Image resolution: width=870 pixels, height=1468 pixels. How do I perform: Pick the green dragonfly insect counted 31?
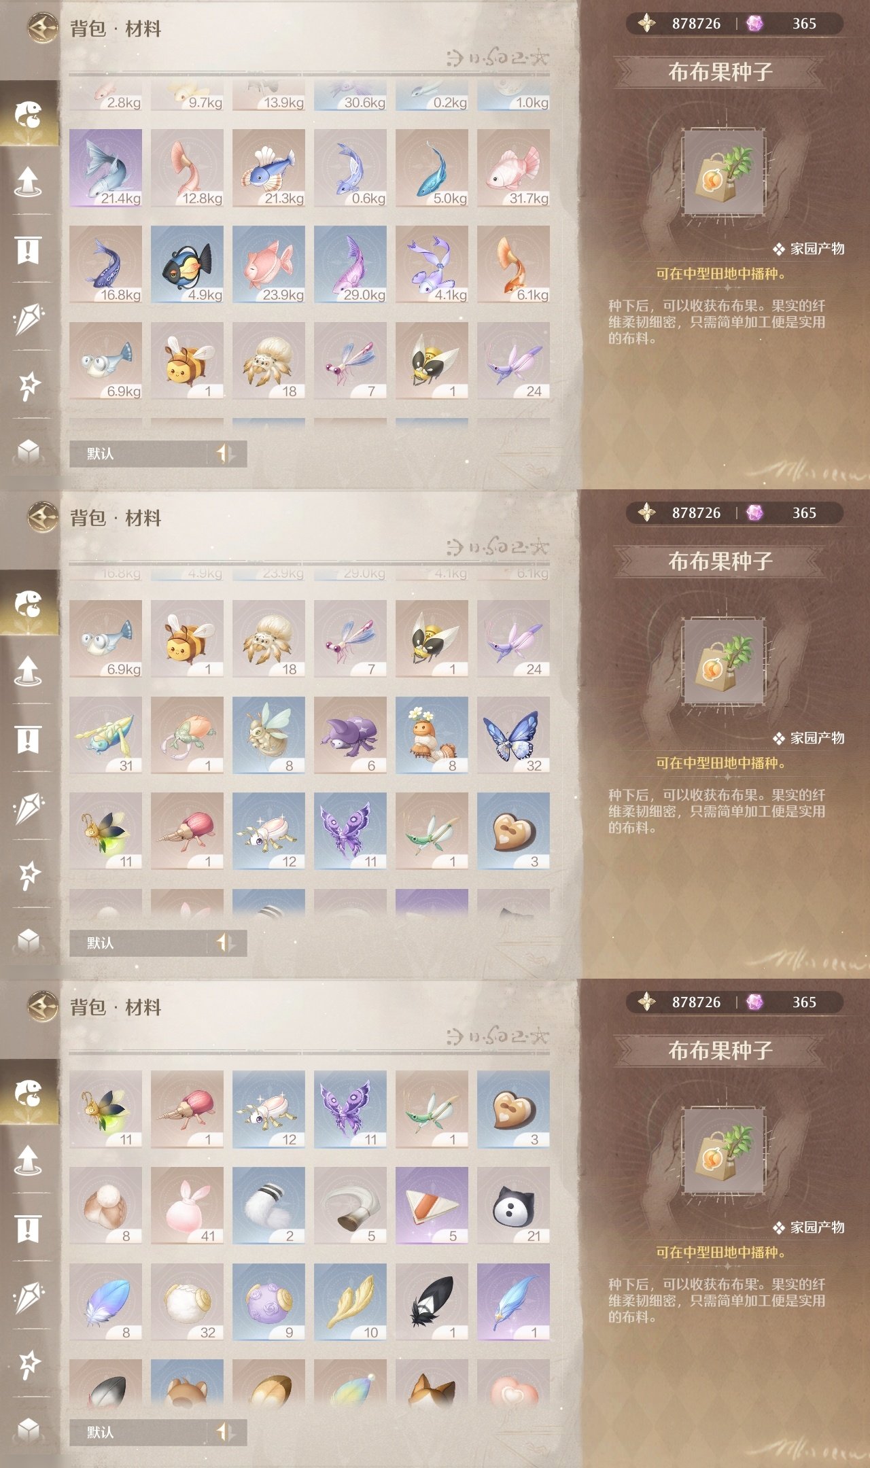pyautogui.click(x=105, y=735)
